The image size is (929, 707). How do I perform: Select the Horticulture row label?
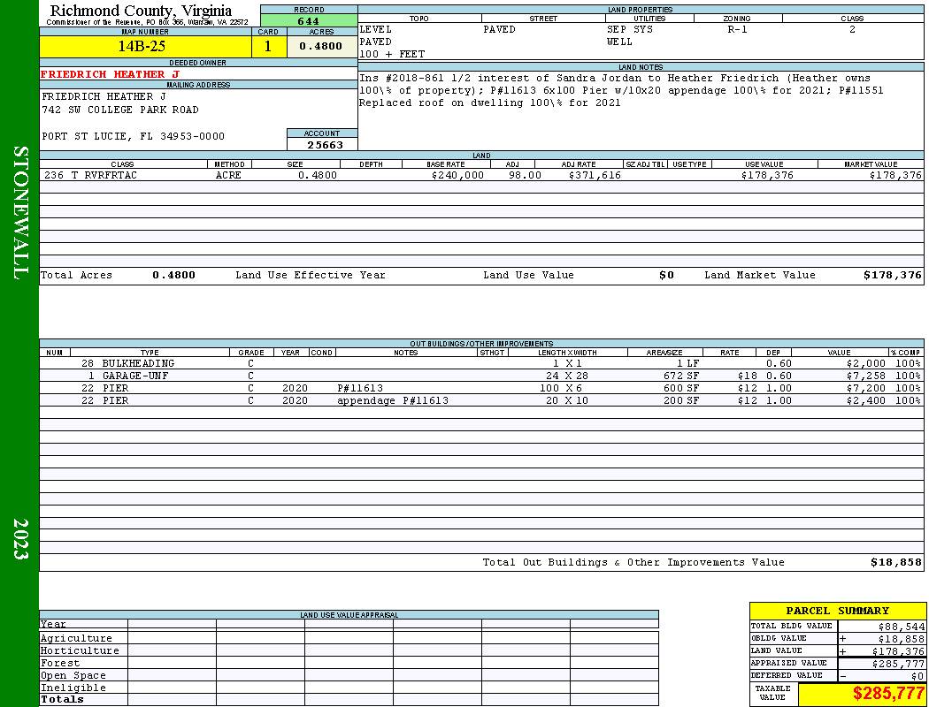pos(80,650)
